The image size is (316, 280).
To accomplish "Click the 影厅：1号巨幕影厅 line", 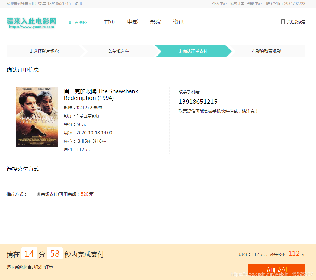I will pos(82,116).
